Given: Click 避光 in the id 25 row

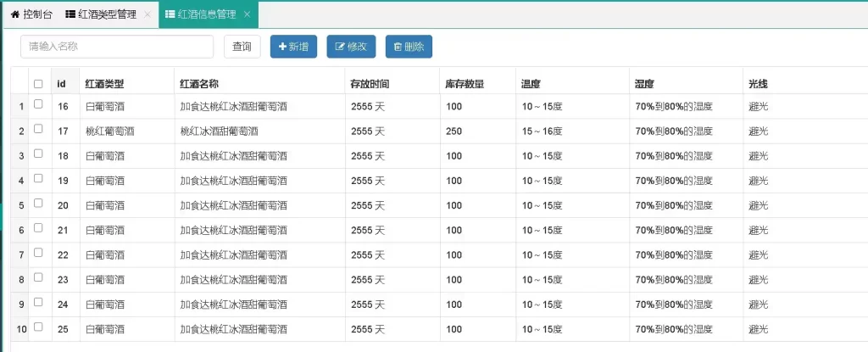Looking at the screenshot, I should 759,329.
